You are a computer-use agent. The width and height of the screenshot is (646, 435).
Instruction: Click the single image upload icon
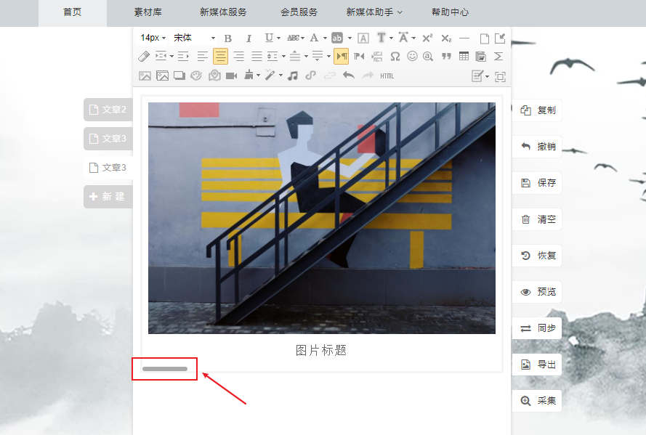tap(145, 76)
